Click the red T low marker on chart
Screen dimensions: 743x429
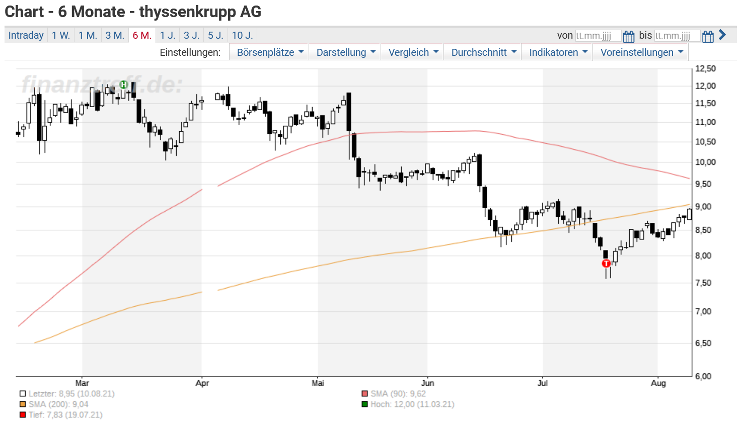[606, 264]
